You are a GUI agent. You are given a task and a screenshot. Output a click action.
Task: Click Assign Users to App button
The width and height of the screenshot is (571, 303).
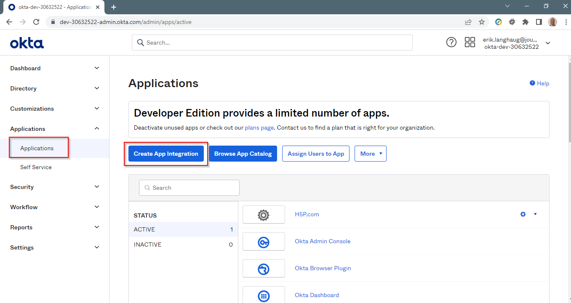tap(316, 154)
